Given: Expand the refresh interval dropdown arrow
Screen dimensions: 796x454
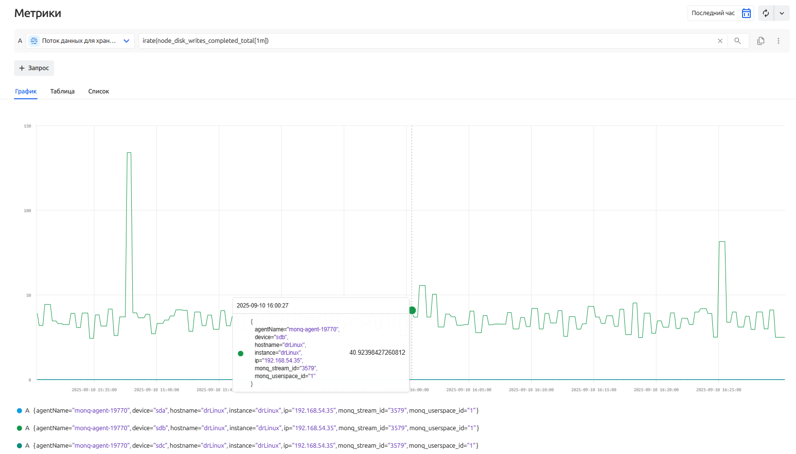Looking at the screenshot, I should tap(782, 13).
